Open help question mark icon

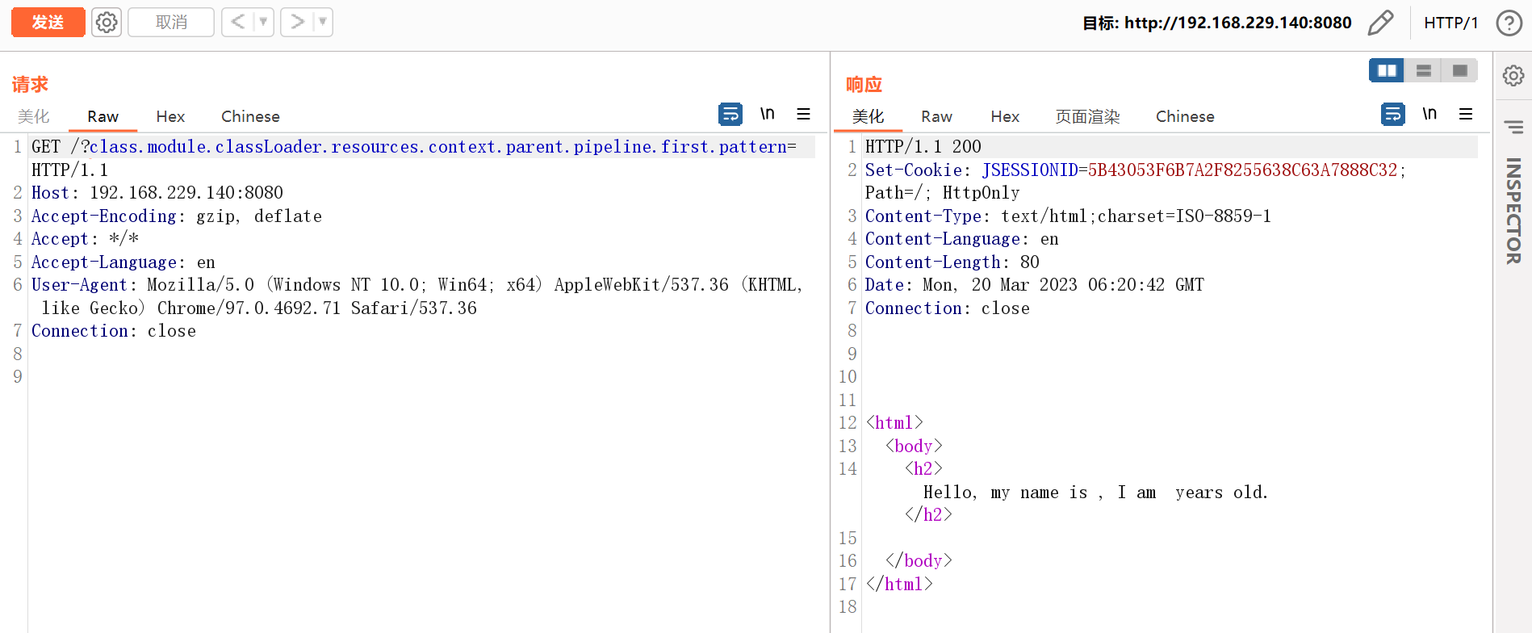coord(1509,23)
